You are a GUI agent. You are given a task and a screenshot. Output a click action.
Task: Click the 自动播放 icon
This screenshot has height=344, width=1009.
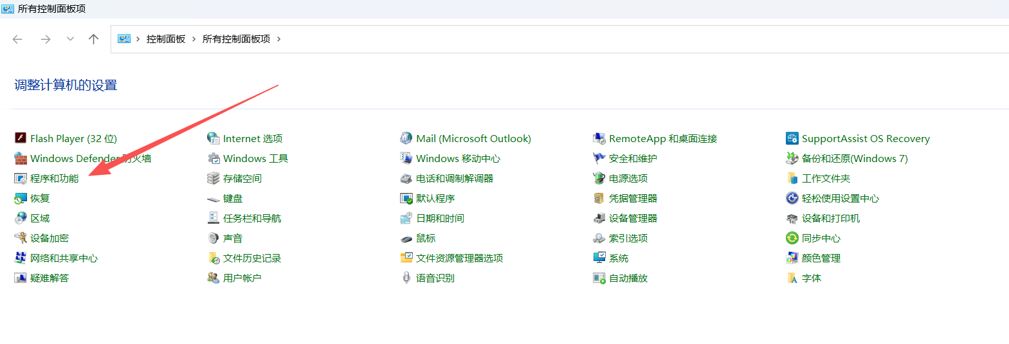[x=599, y=278]
